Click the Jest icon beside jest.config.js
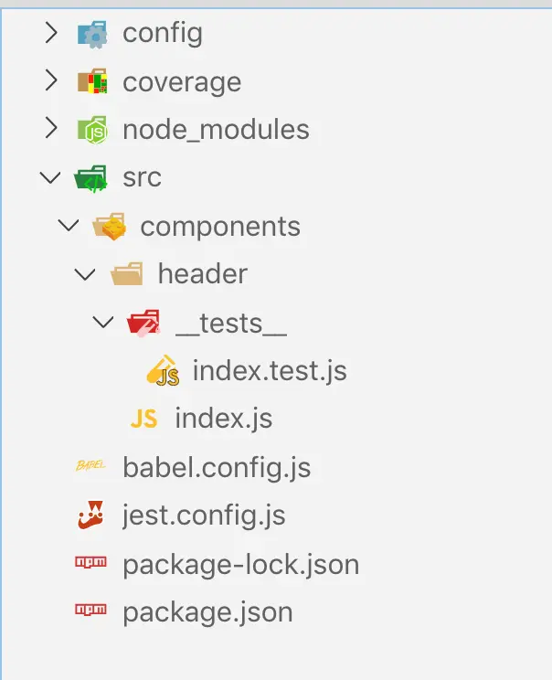The width and height of the screenshot is (552, 680). coord(92,515)
